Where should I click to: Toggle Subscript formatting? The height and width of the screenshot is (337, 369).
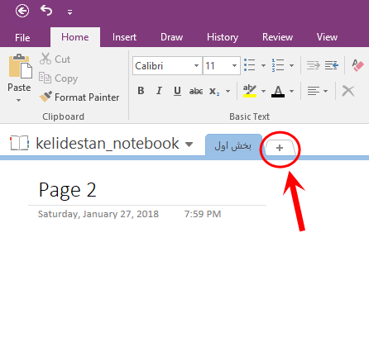pyautogui.click(x=214, y=91)
